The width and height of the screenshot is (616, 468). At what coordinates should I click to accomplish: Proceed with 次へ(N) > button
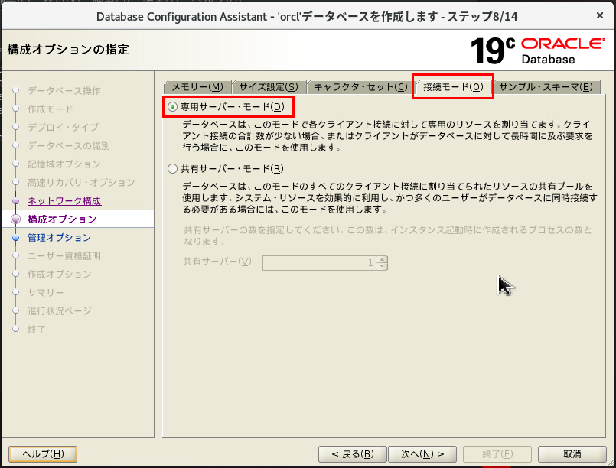pyautogui.click(x=422, y=454)
